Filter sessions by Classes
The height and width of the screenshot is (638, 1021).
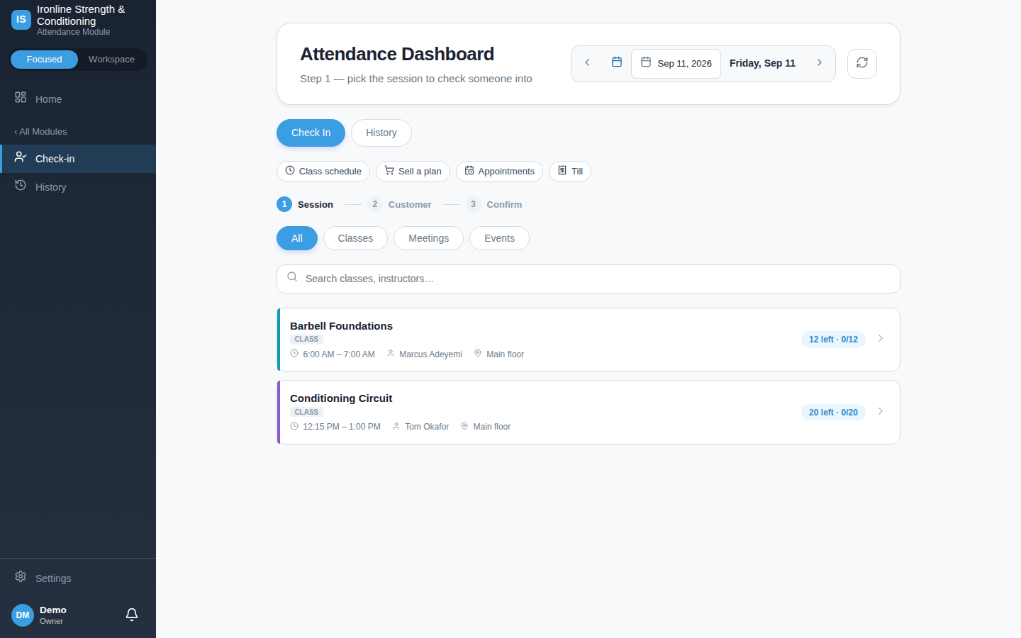pos(355,238)
